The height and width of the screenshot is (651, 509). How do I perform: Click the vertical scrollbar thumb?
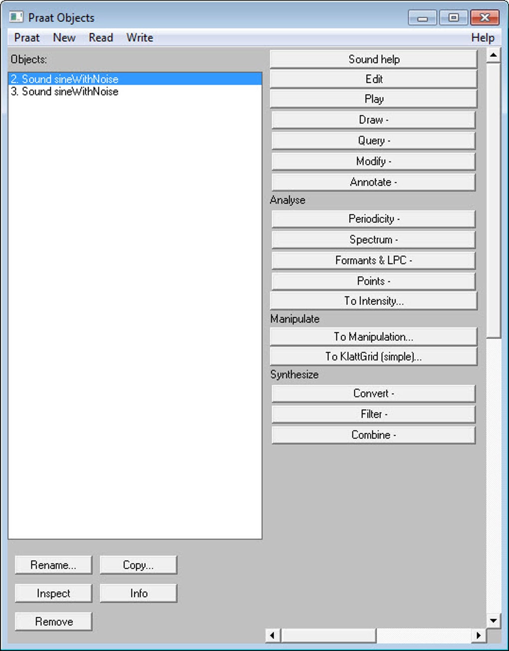click(494, 200)
